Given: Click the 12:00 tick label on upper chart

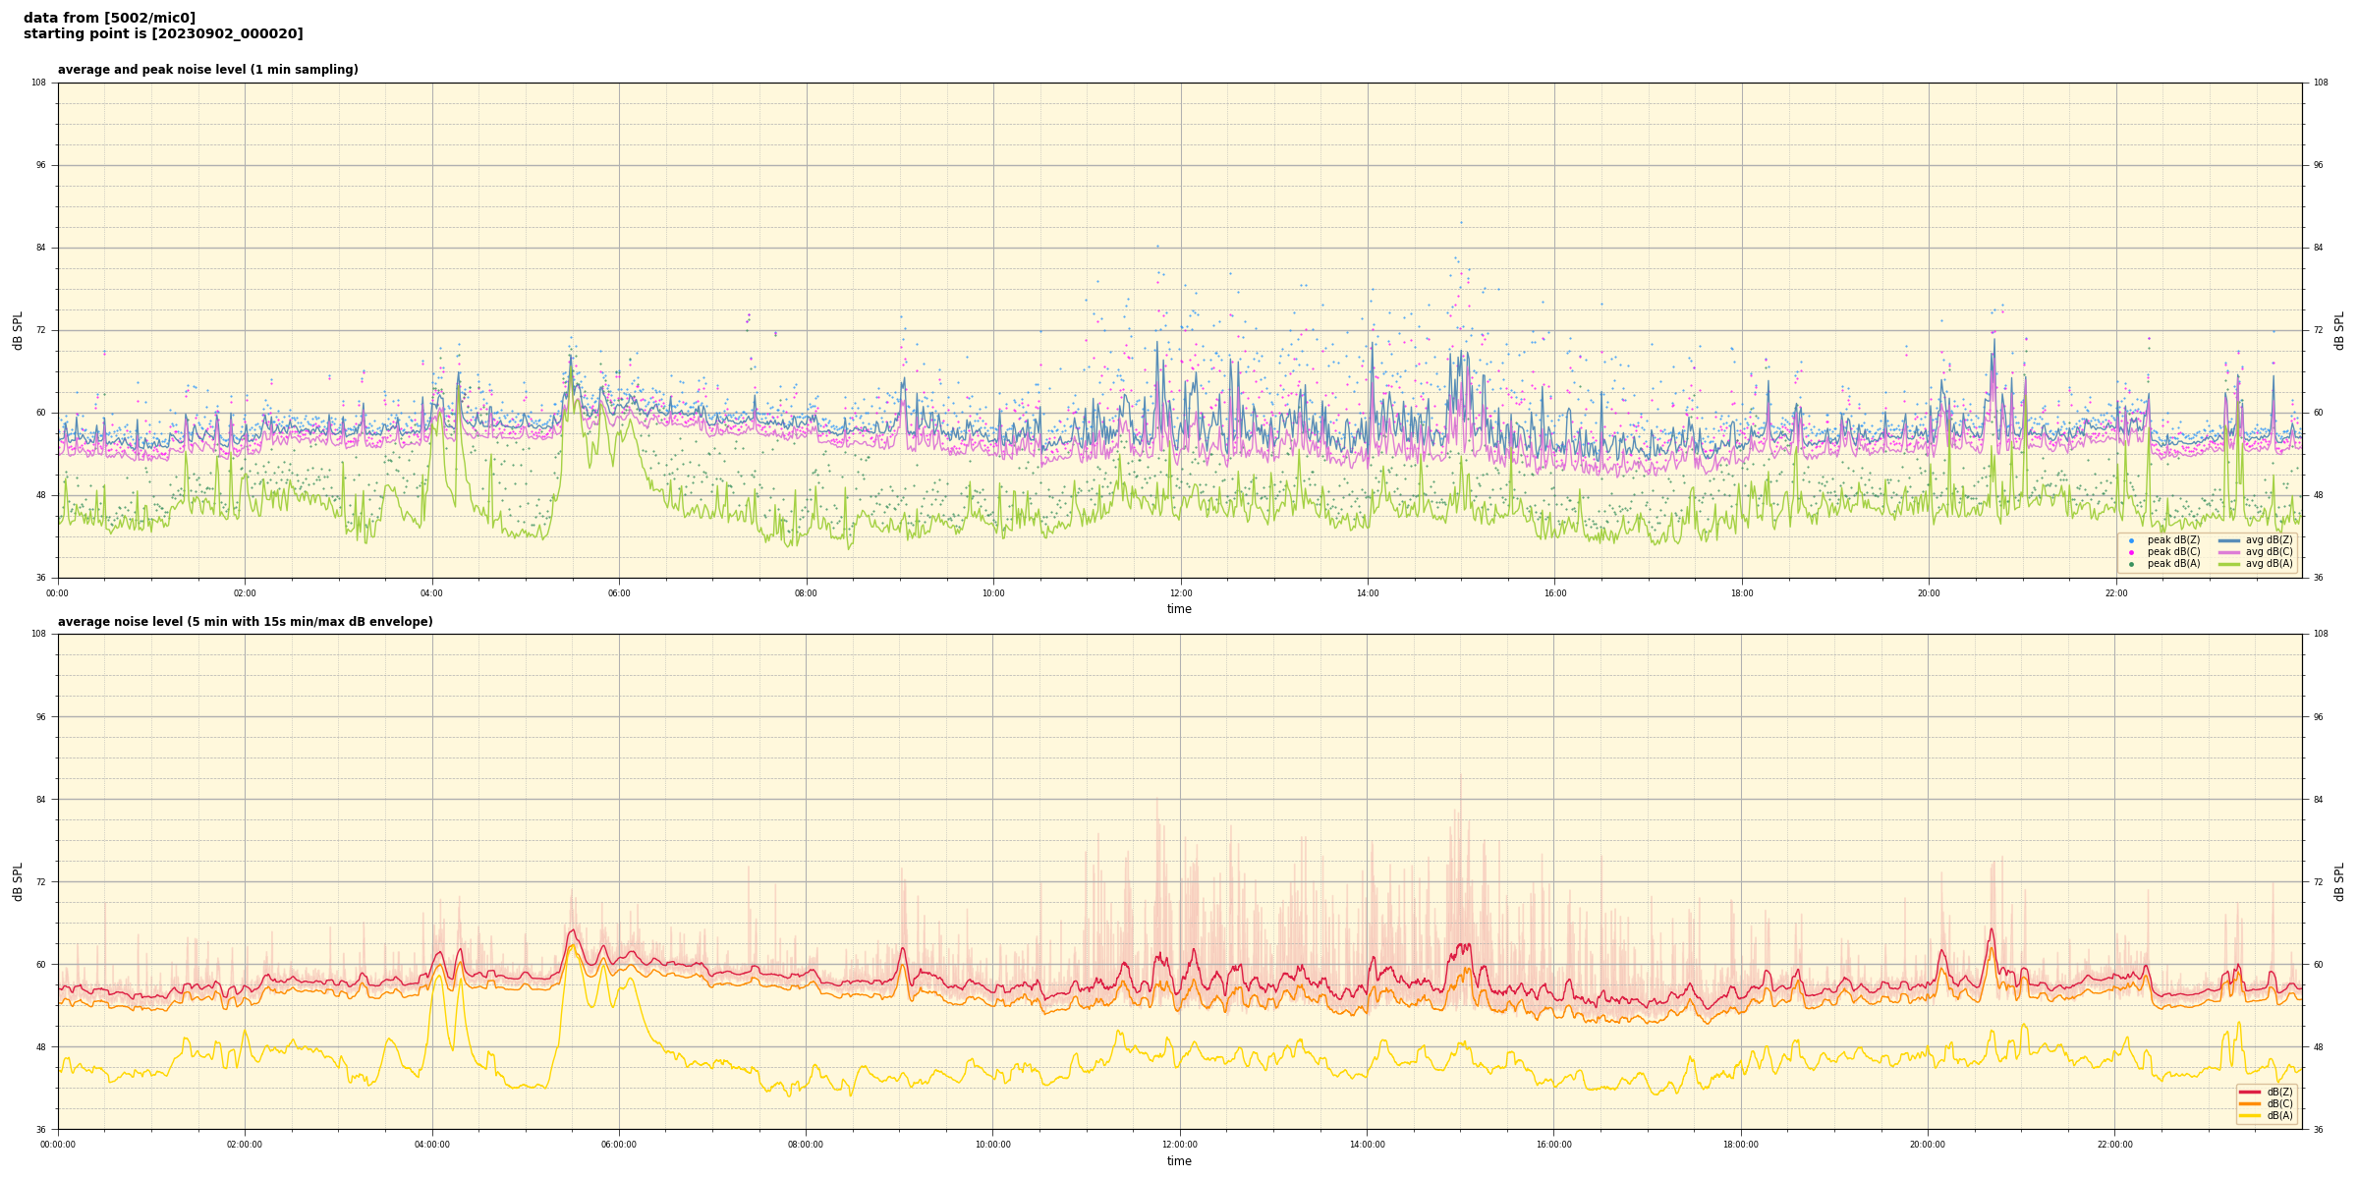Looking at the screenshot, I should click(1180, 593).
